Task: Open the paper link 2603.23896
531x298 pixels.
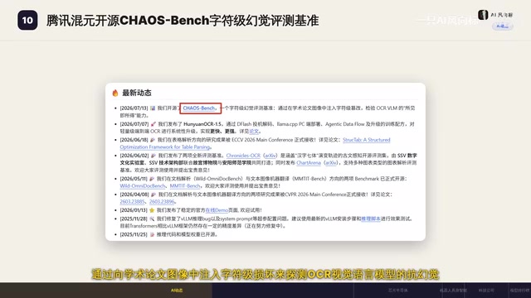Action: tap(162, 202)
